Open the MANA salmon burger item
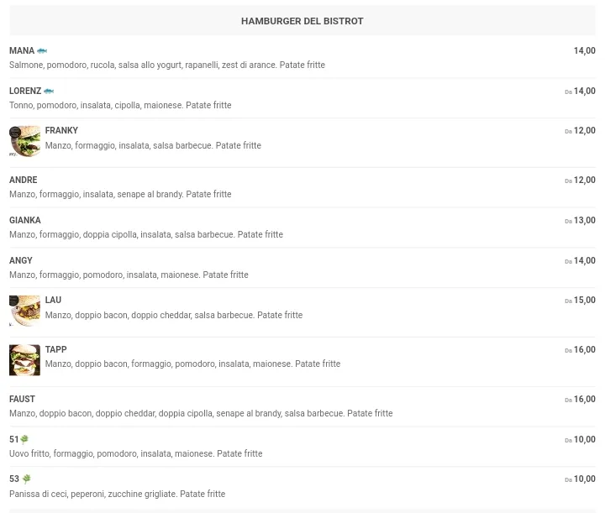Screen dimensions: 605x513 tap(22, 51)
